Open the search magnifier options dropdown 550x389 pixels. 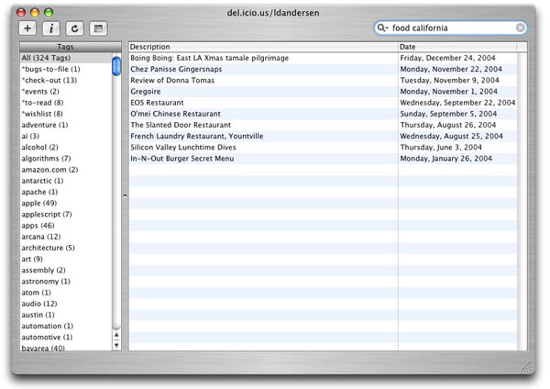point(382,28)
